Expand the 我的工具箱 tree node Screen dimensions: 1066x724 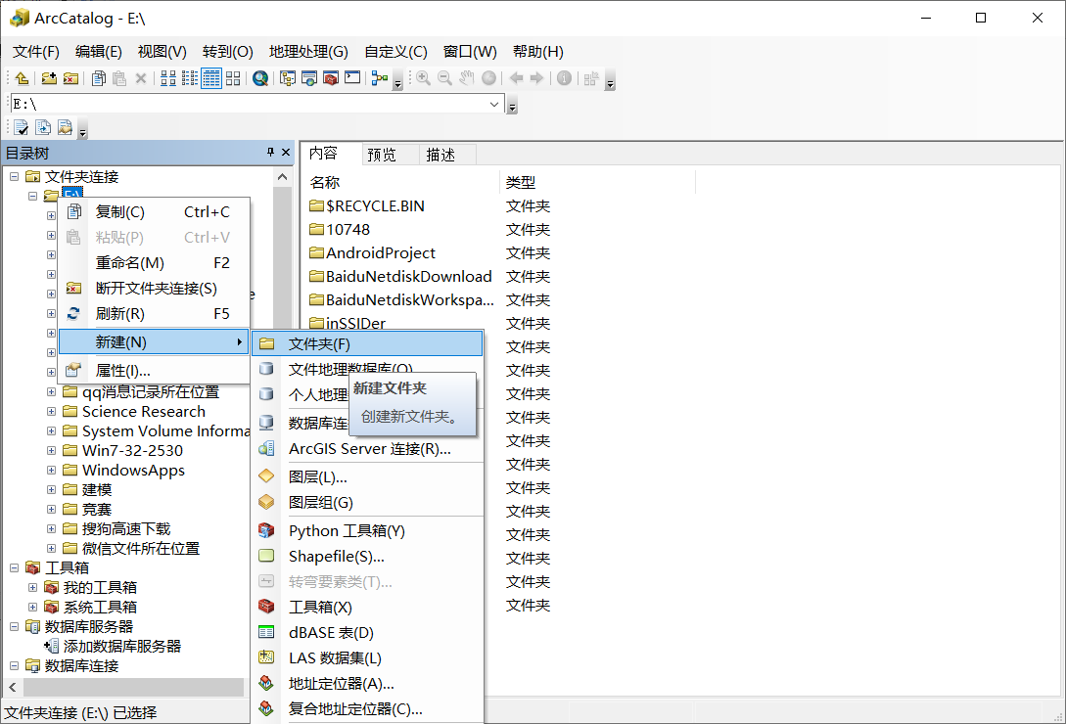click(x=32, y=587)
